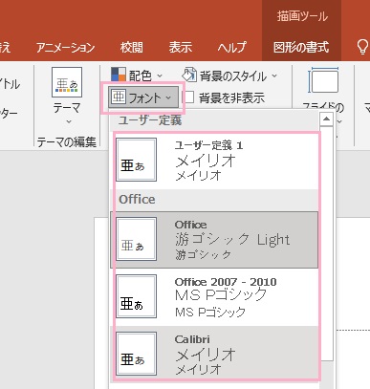Click the 背景のスタイル paint icon
This screenshot has height=389, width=370.
189,75
